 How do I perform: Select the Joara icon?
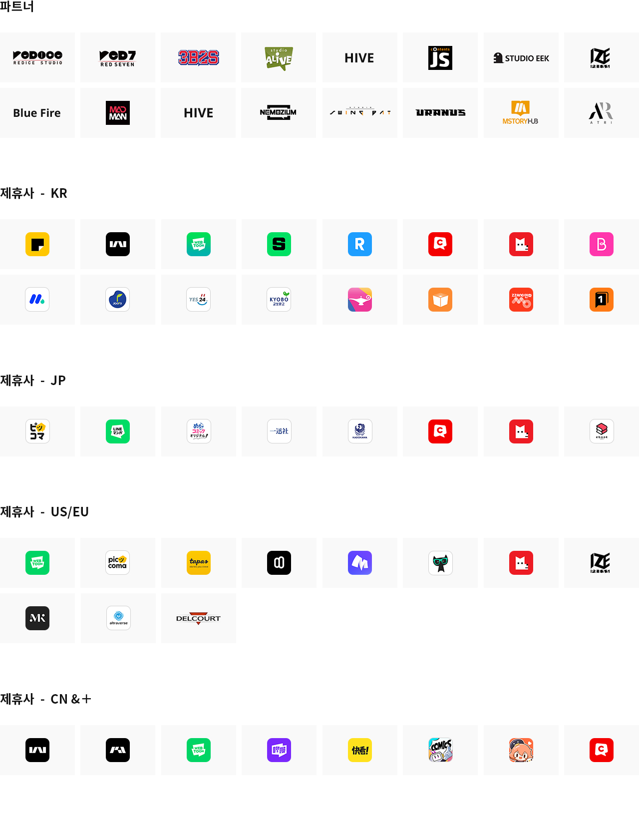coord(118,300)
